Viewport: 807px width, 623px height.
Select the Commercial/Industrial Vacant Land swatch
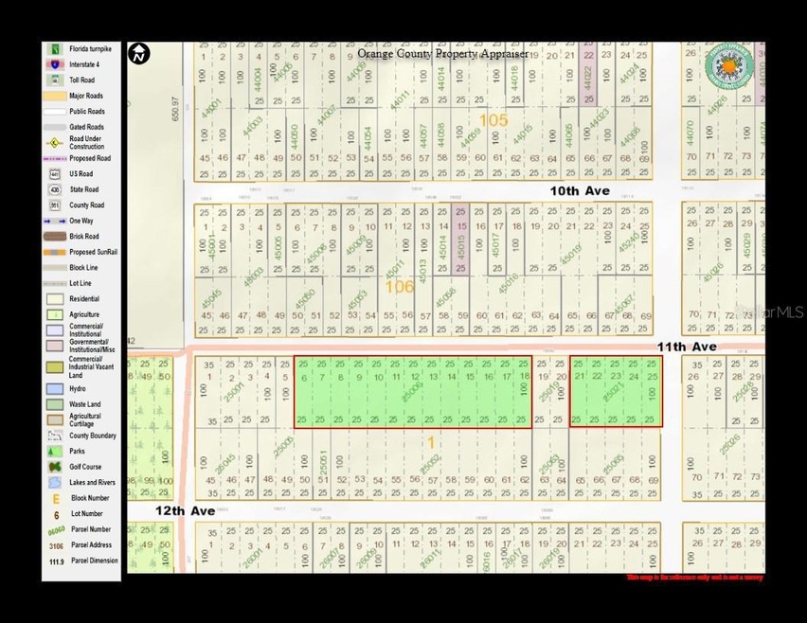55,366
